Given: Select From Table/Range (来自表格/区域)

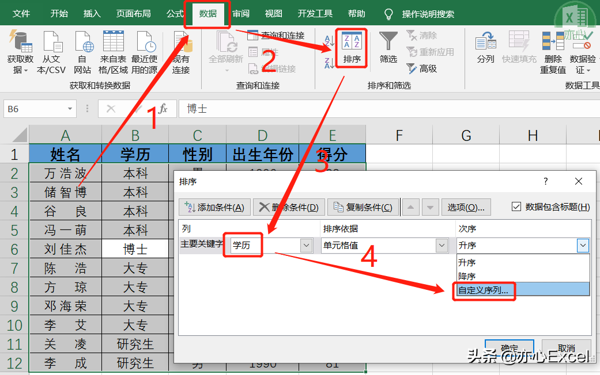Looking at the screenshot, I should [x=114, y=52].
